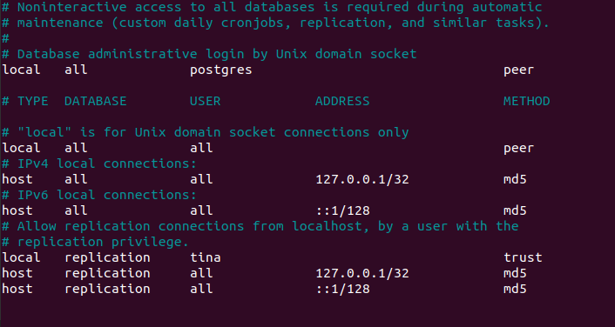The height and width of the screenshot is (327, 615).
Task: Click the username 'tina' in replication line
Action: click(x=205, y=257)
